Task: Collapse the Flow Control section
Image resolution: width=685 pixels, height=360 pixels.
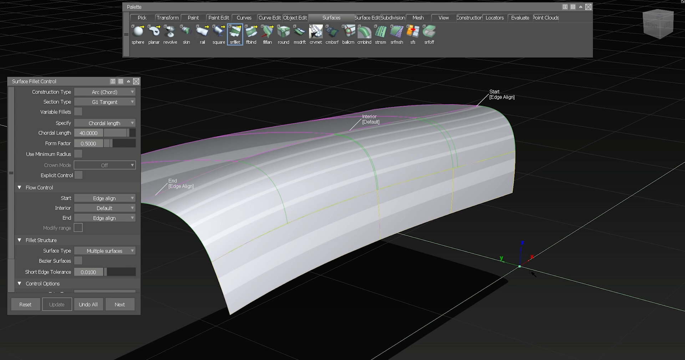Action: point(20,188)
